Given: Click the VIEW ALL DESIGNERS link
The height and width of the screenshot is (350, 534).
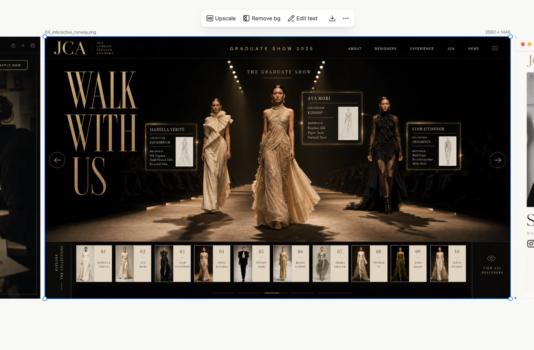Looking at the screenshot, I should pos(492,270).
